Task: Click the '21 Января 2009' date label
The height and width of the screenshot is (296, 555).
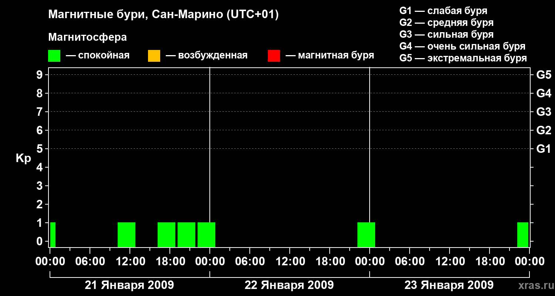Action: (129, 285)
